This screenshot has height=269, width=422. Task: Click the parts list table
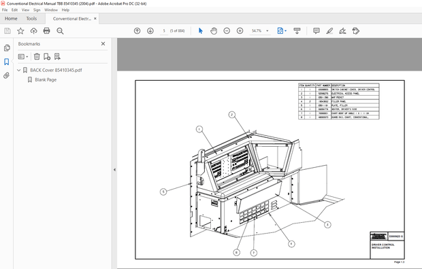pos(338,101)
